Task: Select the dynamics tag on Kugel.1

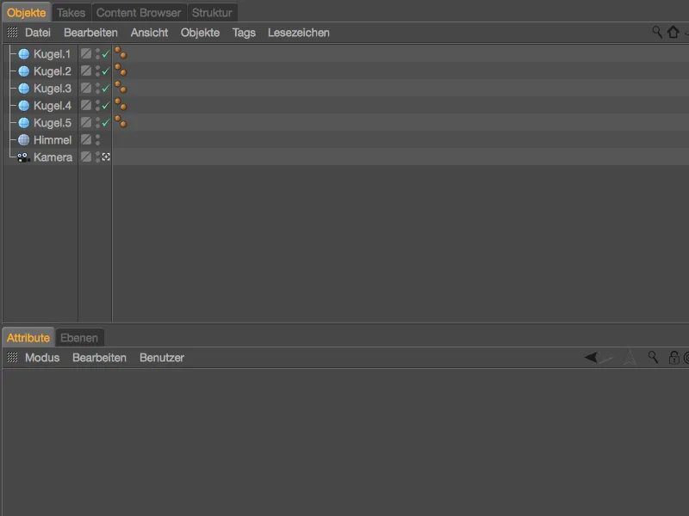Action: pyautogui.click(x=121, y=53)
